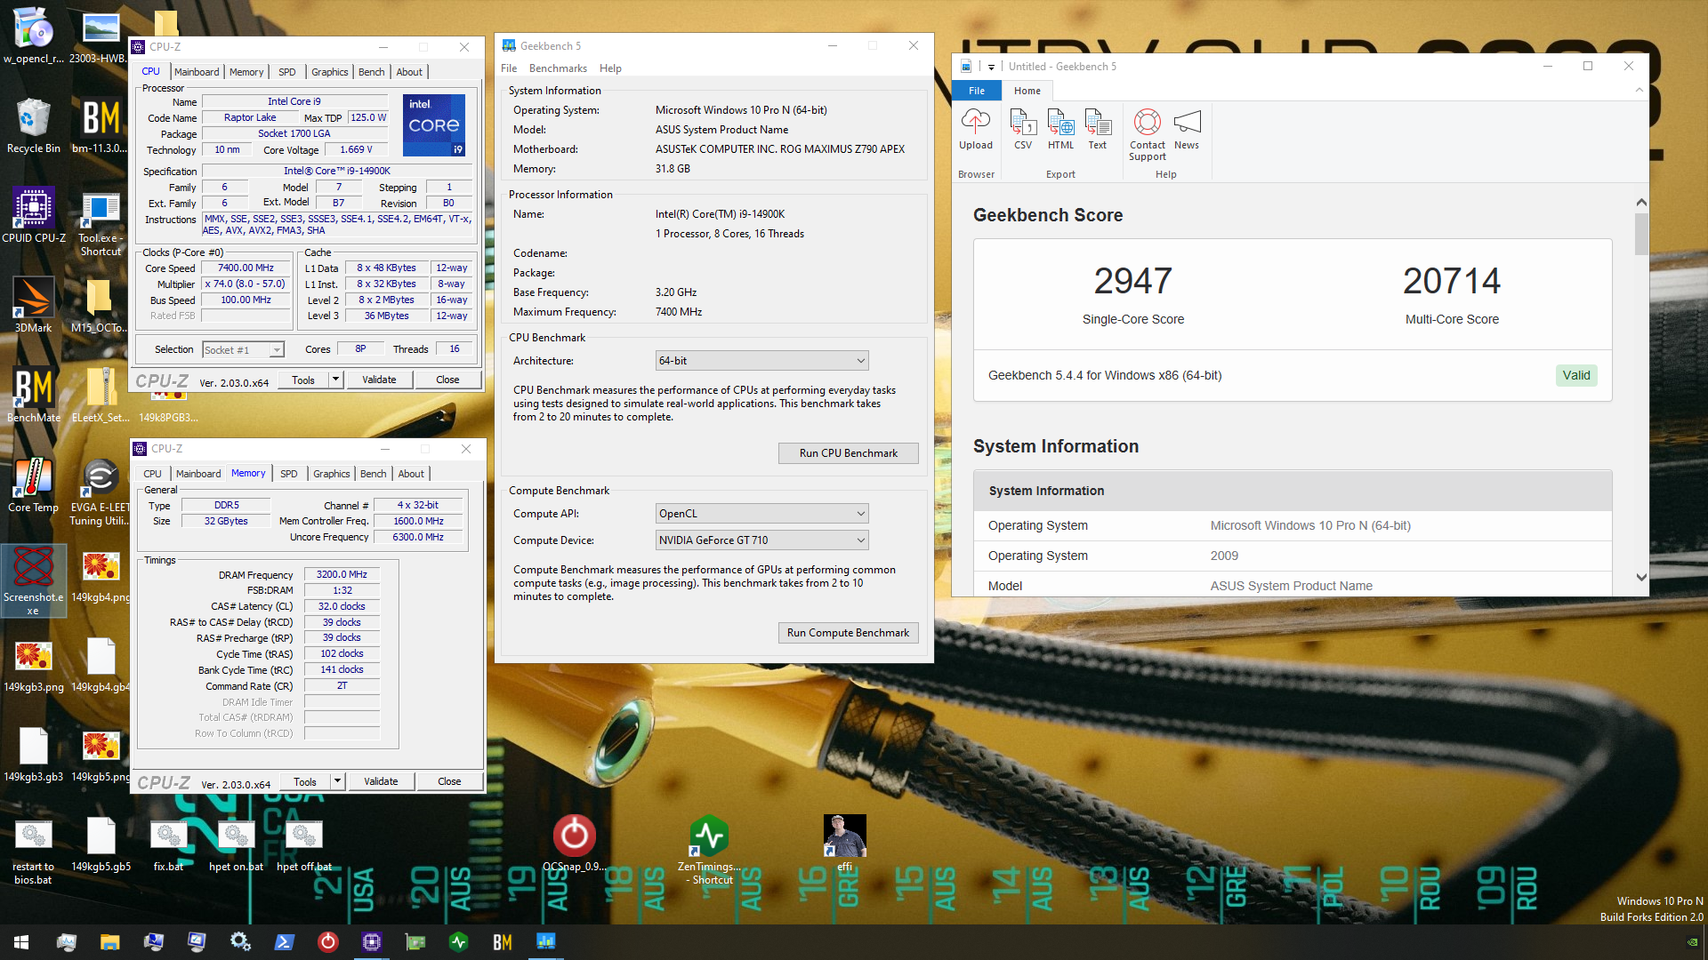The width and height of the screenshot is (1708, 960).
Task: Launch CPUID CPU-Z desktop shortcut
Action: click(x=34, y=215)
